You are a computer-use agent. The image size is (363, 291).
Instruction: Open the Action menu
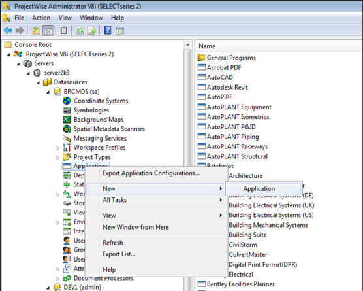41,18
